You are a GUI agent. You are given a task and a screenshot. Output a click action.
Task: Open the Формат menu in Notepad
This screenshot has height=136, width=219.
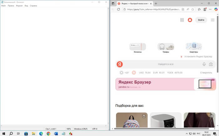(19, 6)
